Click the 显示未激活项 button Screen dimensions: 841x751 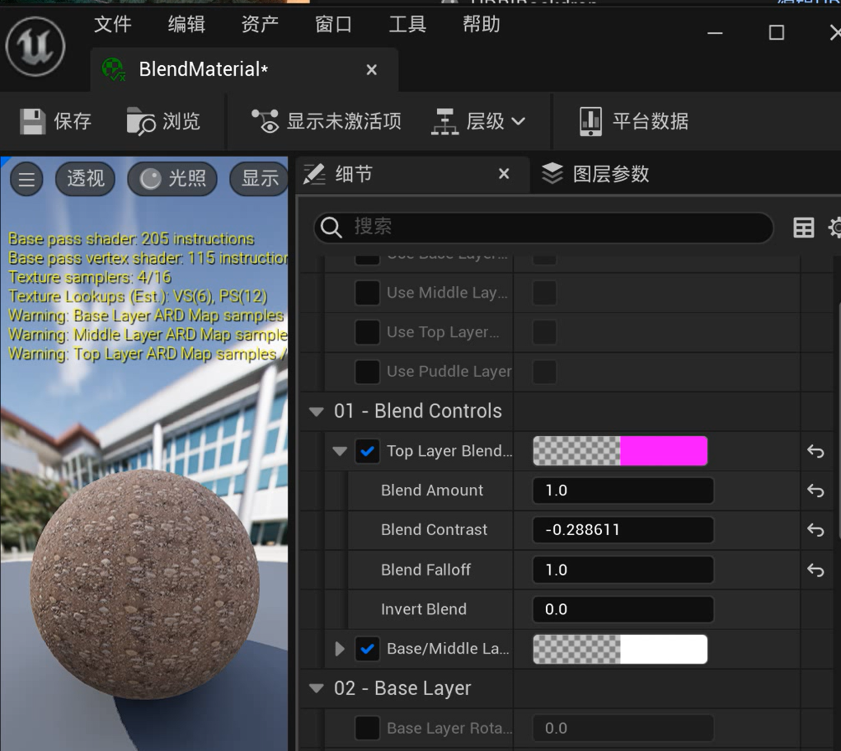[327, 121]
